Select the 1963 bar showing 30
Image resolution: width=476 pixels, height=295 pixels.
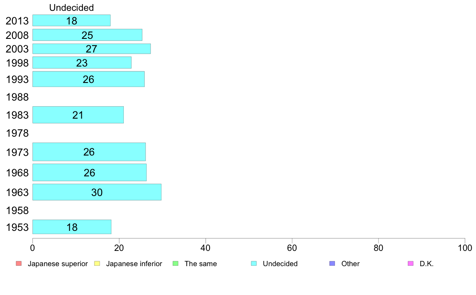point(97,192)
